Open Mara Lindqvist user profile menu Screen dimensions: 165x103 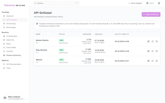14,98
